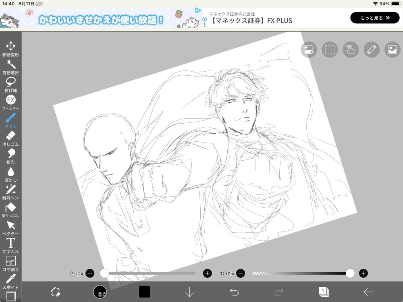Go back with the left arrow
This screenshot has width=403, height=302.
368,292
